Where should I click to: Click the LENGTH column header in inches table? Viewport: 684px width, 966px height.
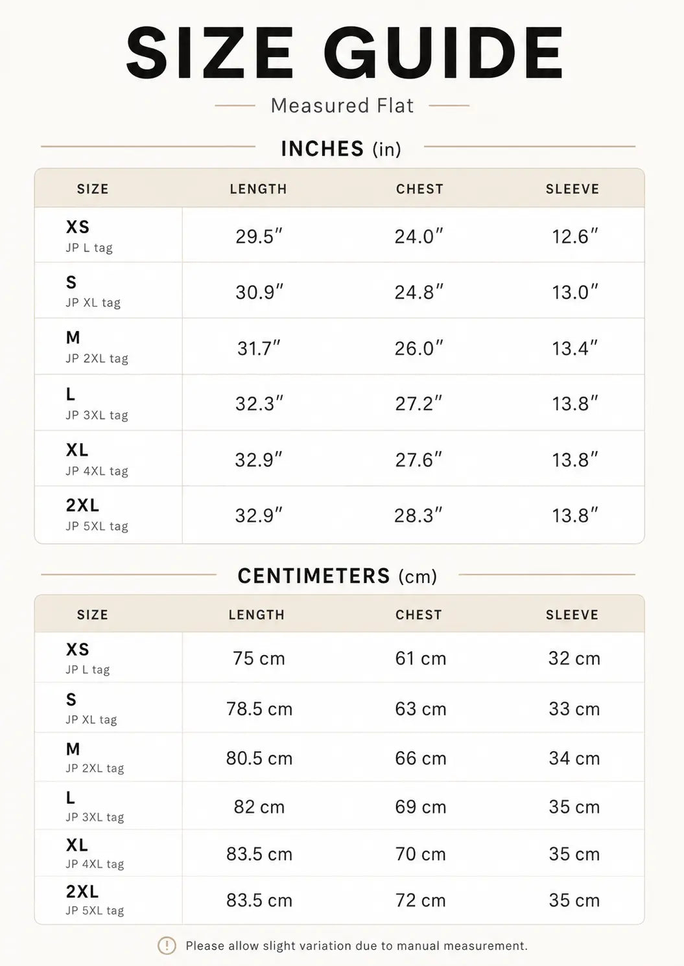258,189
